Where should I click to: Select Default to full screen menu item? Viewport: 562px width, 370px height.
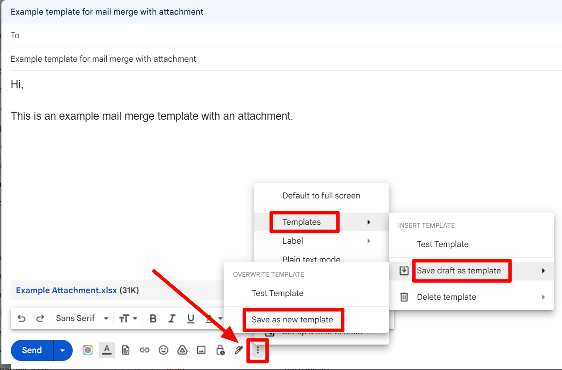tap(321, 196)
